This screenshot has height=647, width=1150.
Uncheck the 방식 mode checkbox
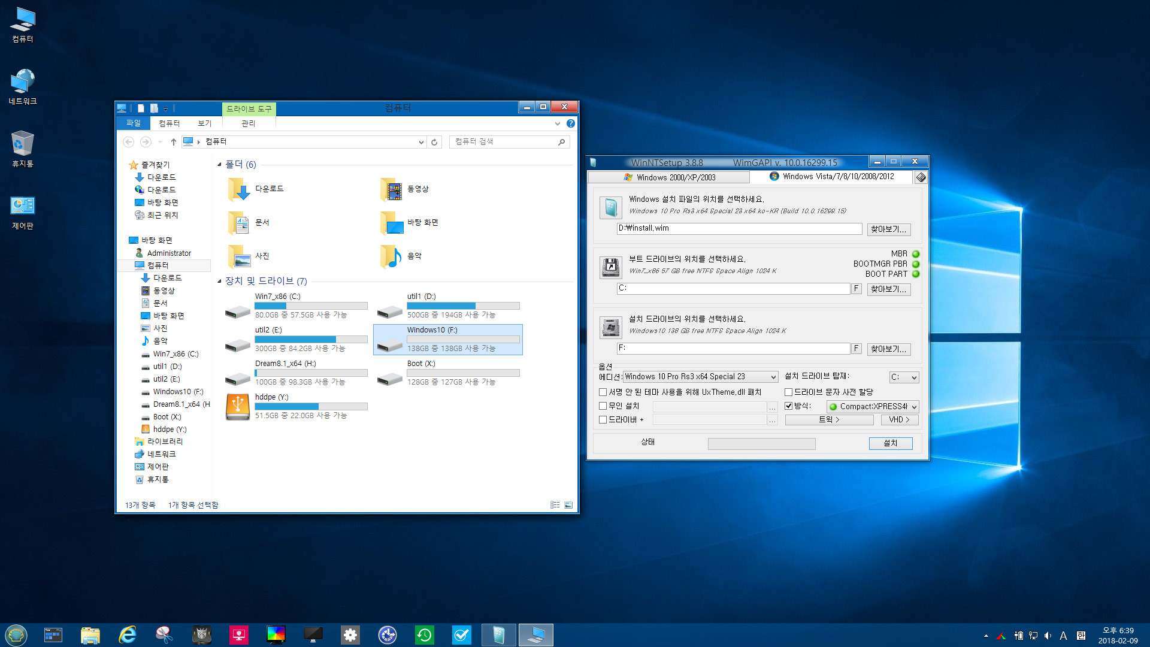(789, 406)
